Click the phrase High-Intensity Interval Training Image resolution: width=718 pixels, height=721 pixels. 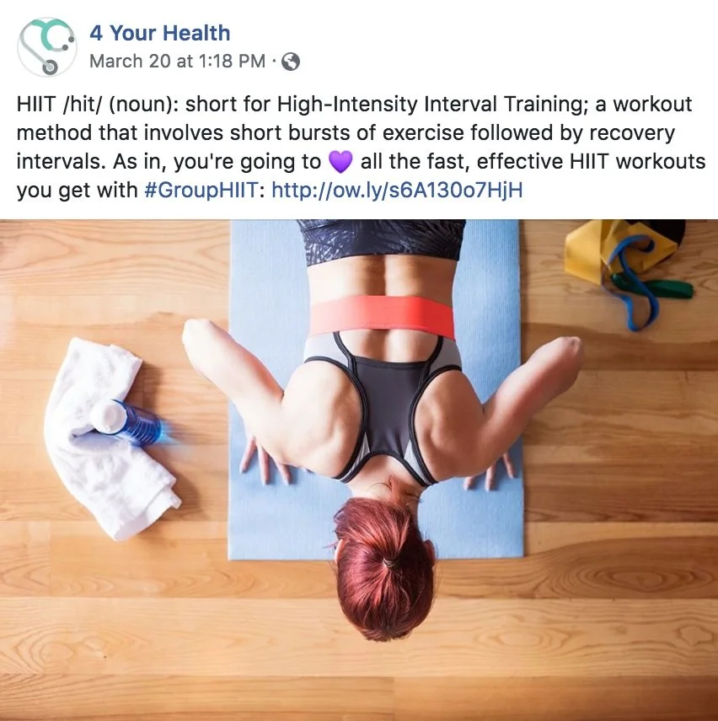(431, 105)
